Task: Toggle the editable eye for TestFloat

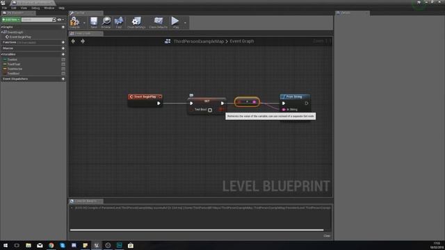Action: coord(63,65)
